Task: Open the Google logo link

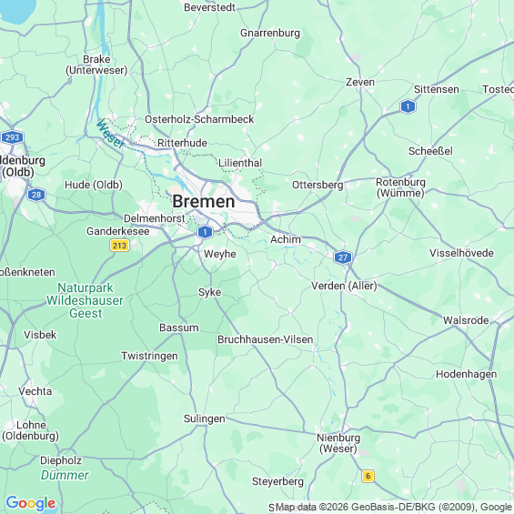Action: tap(31, 503)
